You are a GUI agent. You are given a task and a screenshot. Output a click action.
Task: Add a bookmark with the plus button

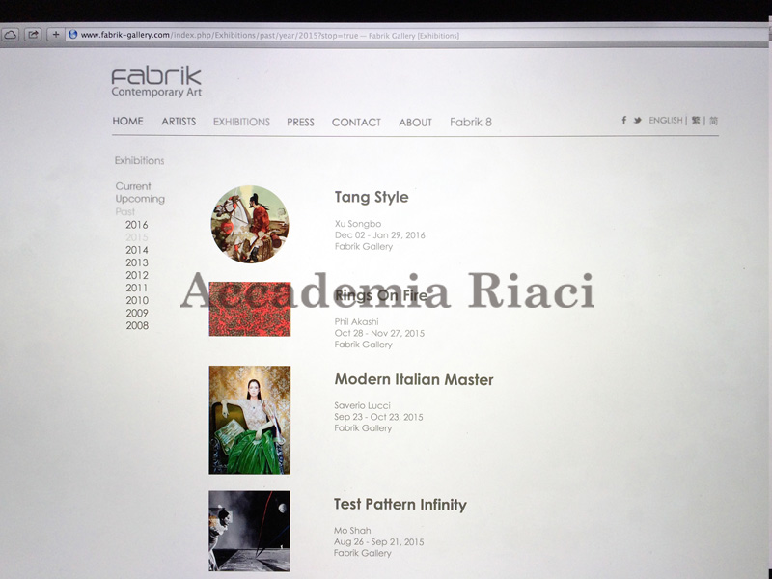click(56, 35)
